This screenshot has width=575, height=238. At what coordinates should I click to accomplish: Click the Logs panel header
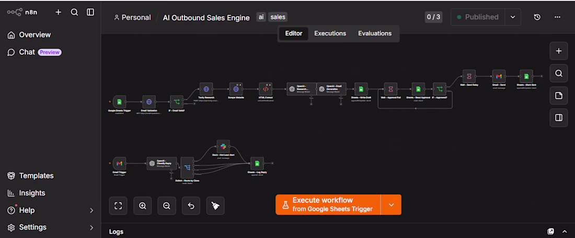[x=116, y=232]
